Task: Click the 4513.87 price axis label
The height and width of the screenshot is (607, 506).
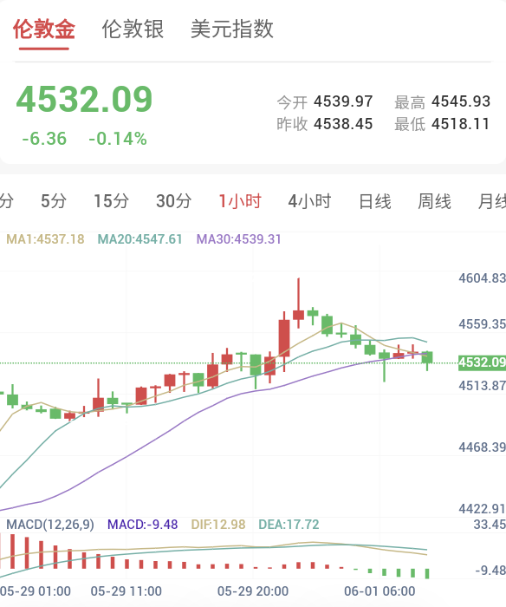Action: pyautogui.click(x=482, y=386)
